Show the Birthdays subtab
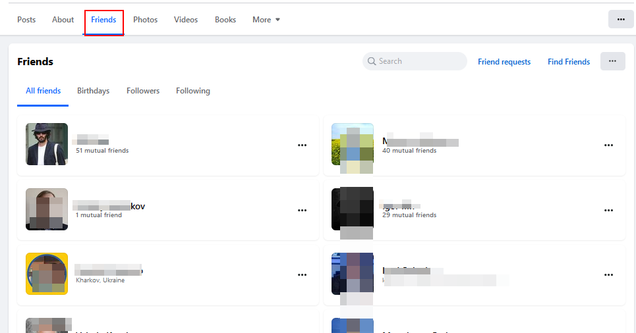636x333 pixels. pyautogui.click(x=94, y=91)
